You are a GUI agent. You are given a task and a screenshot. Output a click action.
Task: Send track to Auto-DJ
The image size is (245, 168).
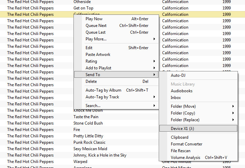pos(198,75)
